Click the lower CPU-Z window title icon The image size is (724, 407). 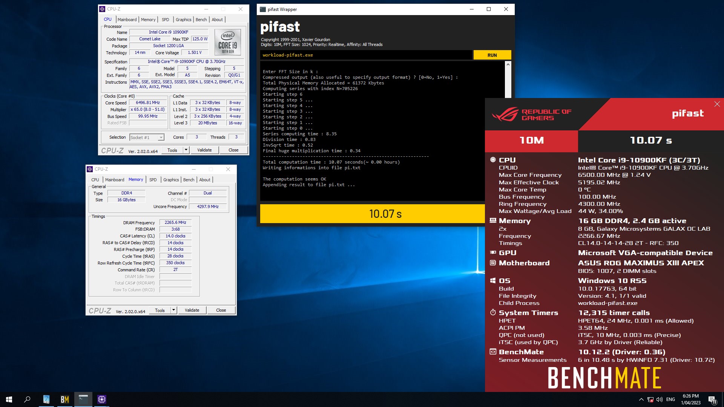pos(90,169)
